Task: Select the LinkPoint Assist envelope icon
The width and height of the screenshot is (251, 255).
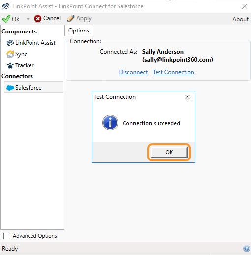Action: pyautogui.click(x=10, y=43)
